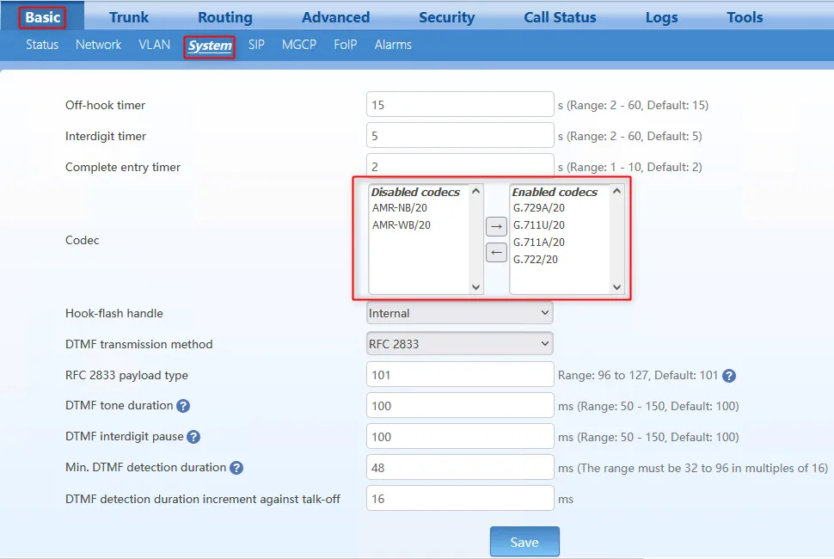Go to the Alarms sub-tab
Image resolution: width=834 pixels, height=559 pixels.
point(393,45)
